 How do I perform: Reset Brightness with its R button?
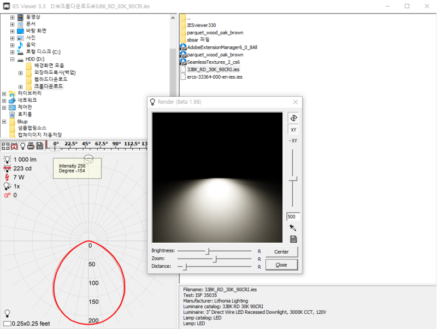[x=259, y=251]
